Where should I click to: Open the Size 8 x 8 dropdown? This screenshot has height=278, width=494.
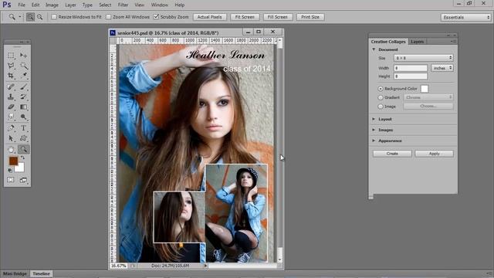424,58
